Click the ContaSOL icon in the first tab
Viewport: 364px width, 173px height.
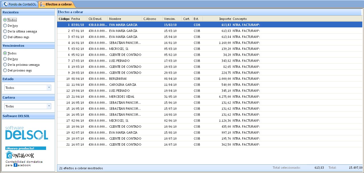[6, 4]
